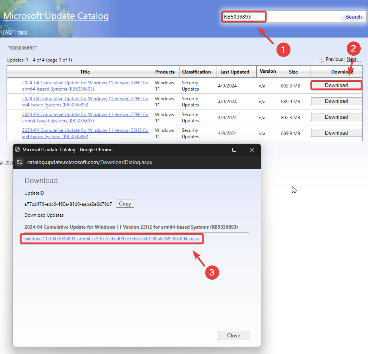Open 23H2 arm64-based Systems update link

(x=85, y=86)
